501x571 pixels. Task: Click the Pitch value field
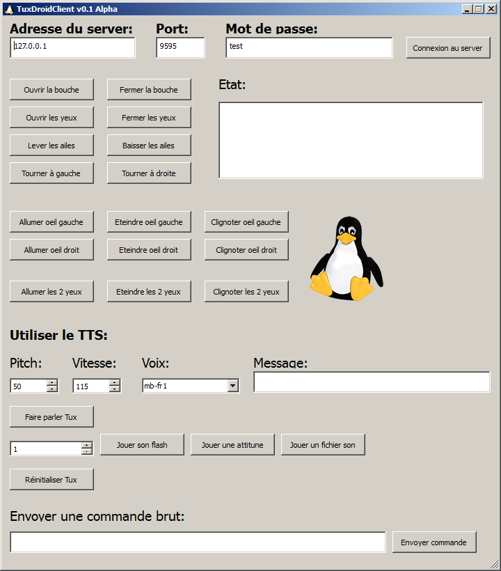[x=29, y=386]
